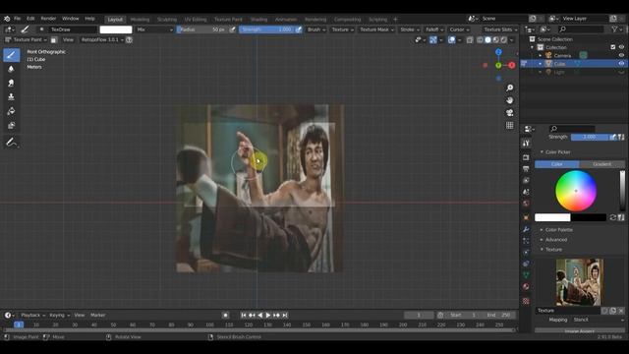Image resolution: width=629 pixels, height=354 pixels.
Task: Open the Mix blend mode dropdown
Action: coord(154,29)
